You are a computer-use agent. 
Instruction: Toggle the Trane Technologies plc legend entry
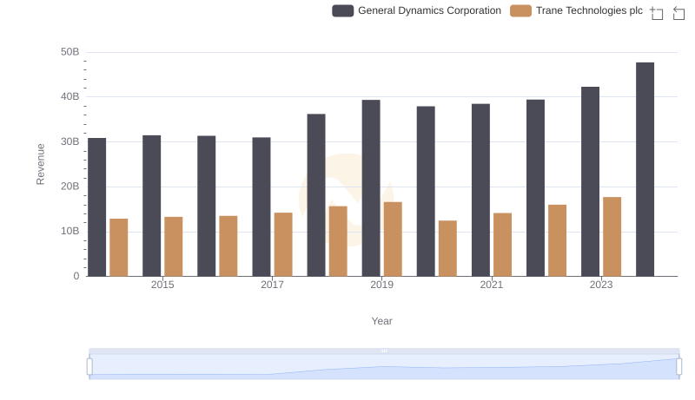(x=576, y=10)
